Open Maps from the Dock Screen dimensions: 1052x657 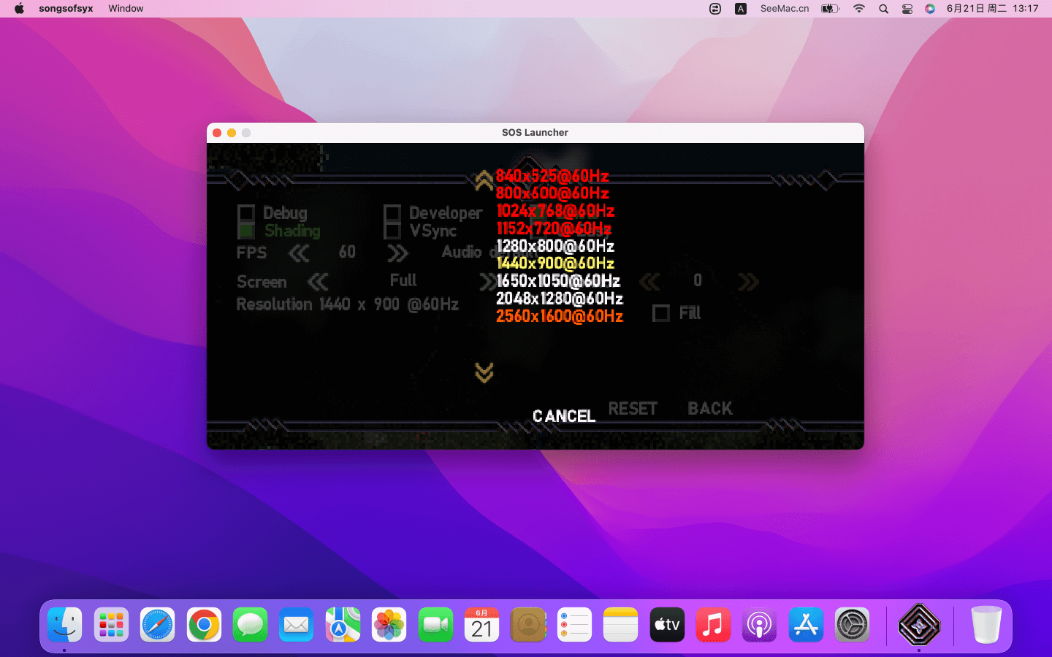[x=343, y=625]
